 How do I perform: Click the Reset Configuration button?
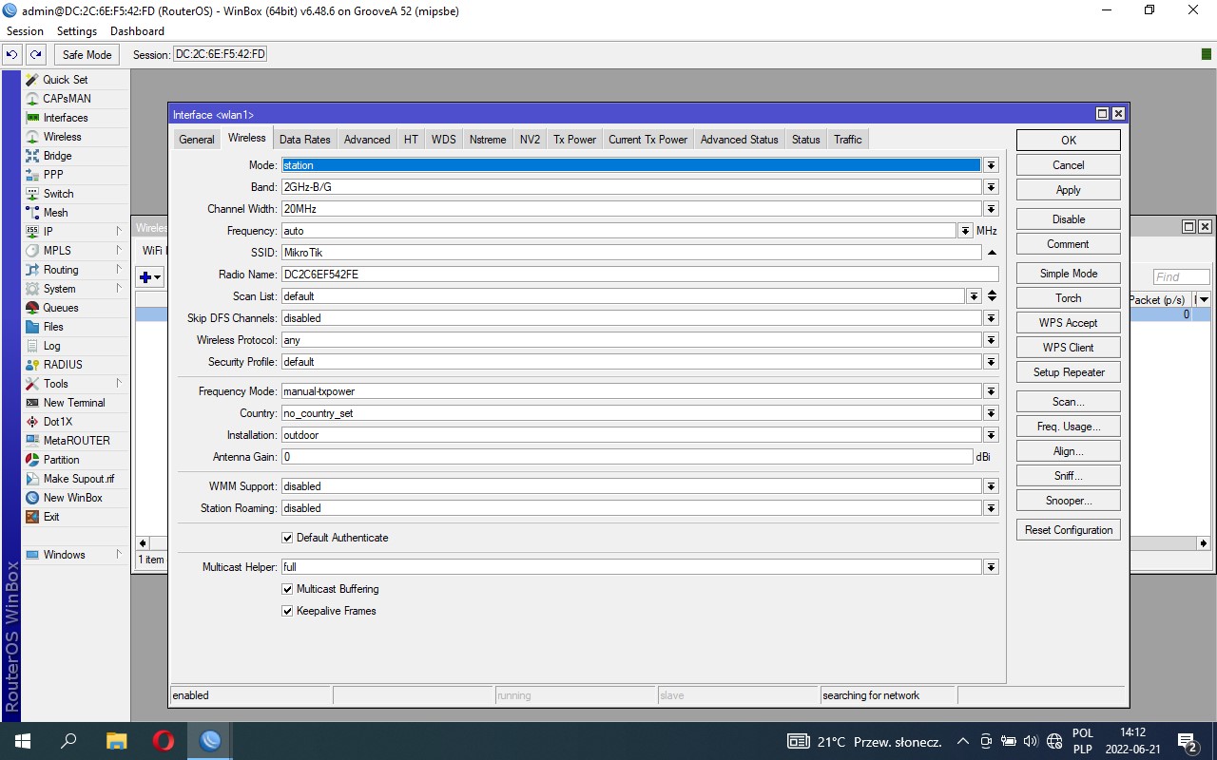click(x=1069, y=530)
